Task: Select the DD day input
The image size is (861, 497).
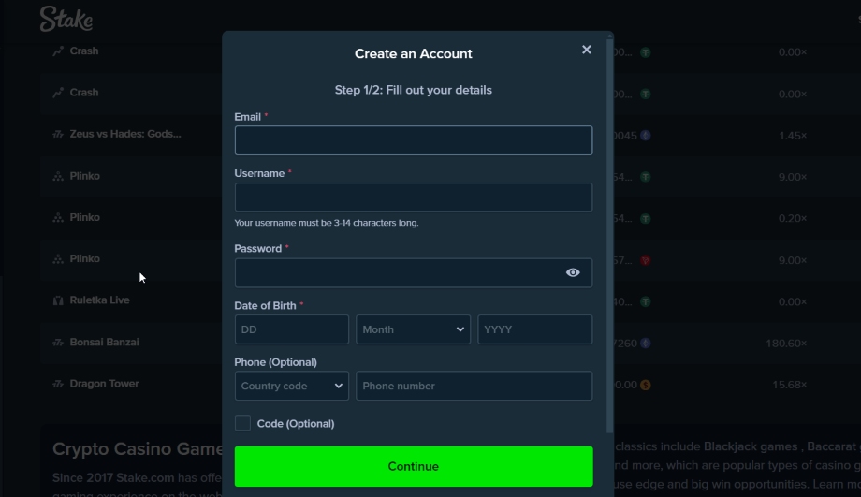Action: pyautogui.click(x=292, y=329)
